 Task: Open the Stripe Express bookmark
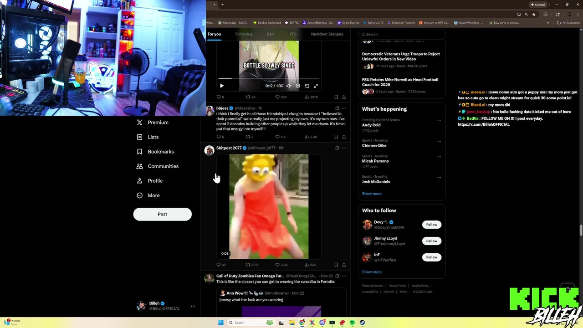(349, 22)
